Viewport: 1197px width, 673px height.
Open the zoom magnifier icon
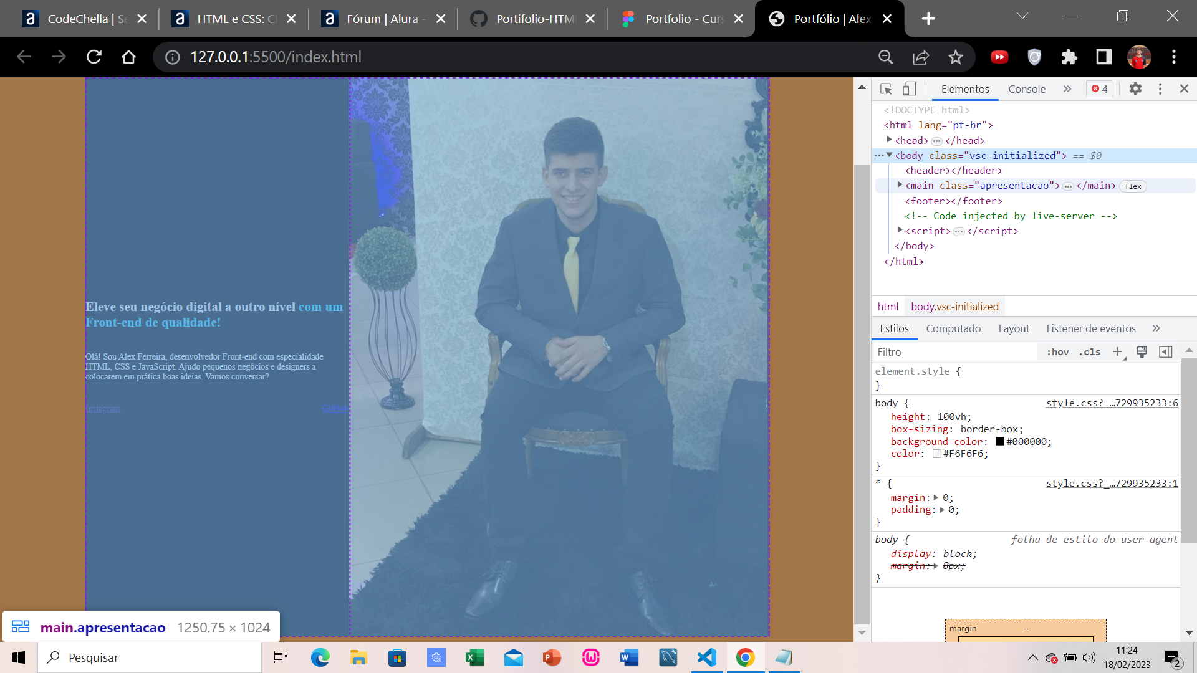coord(885,57)
